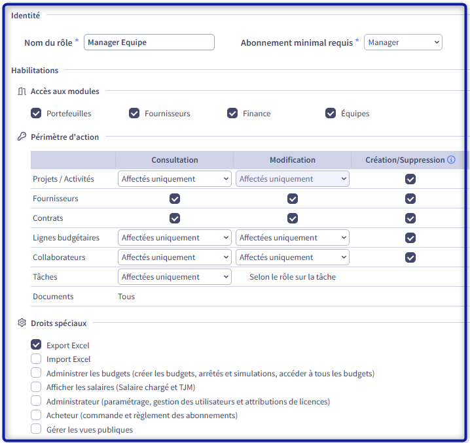Toggle Modification checkbox in Fournisseurs row
The width and height of the screenshot is (470, 443).
pos(293,199)
